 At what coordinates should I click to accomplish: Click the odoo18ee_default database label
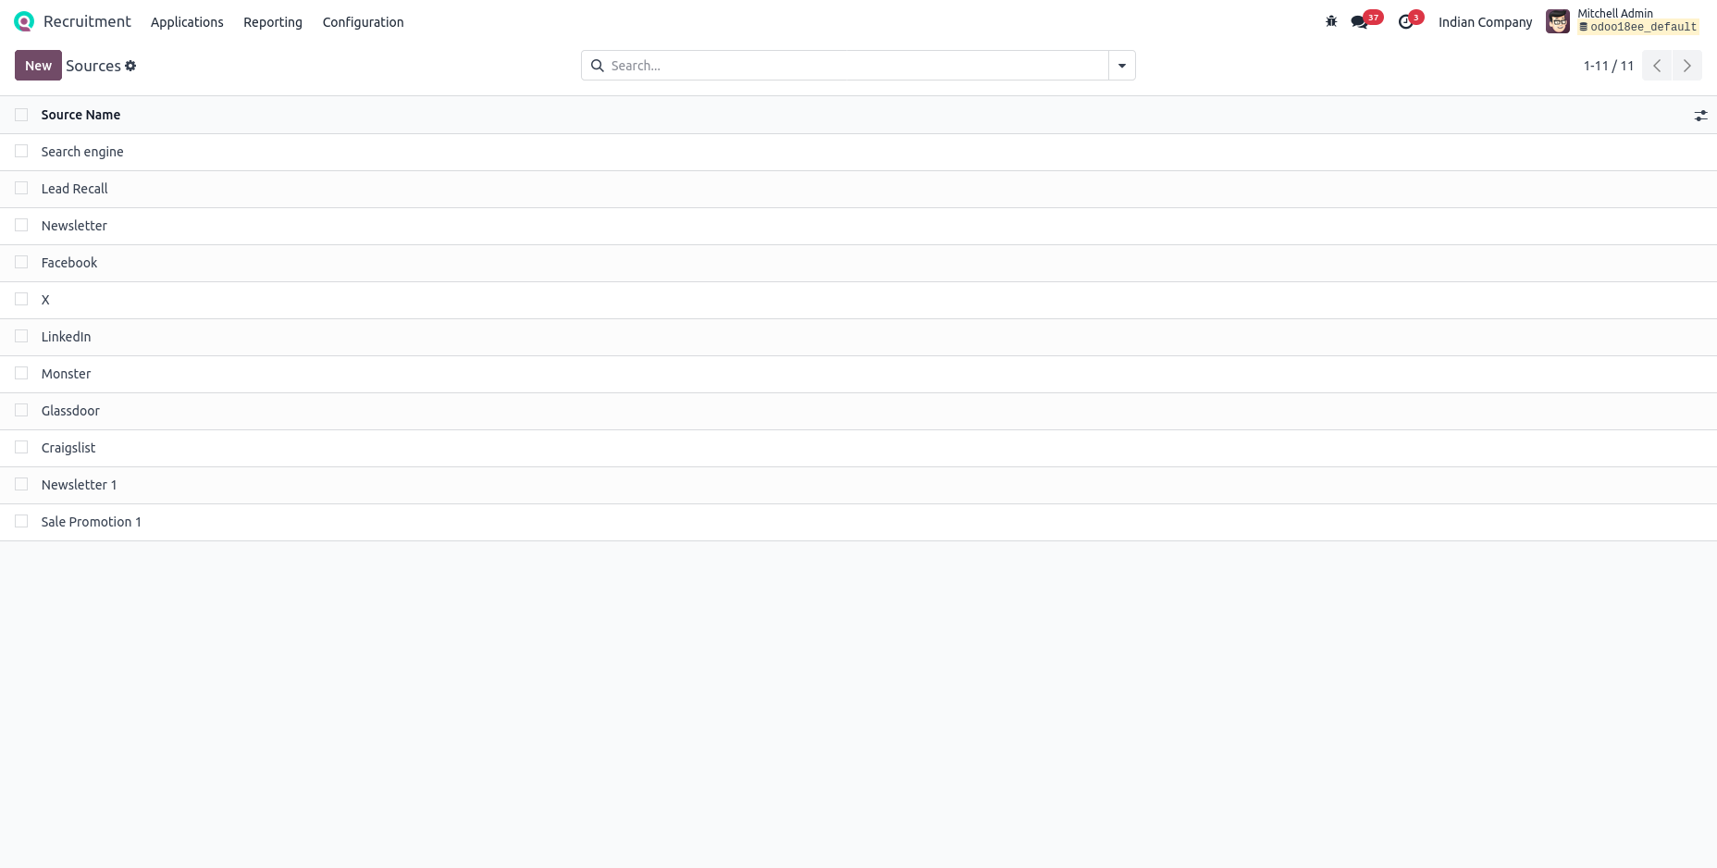1638,27
